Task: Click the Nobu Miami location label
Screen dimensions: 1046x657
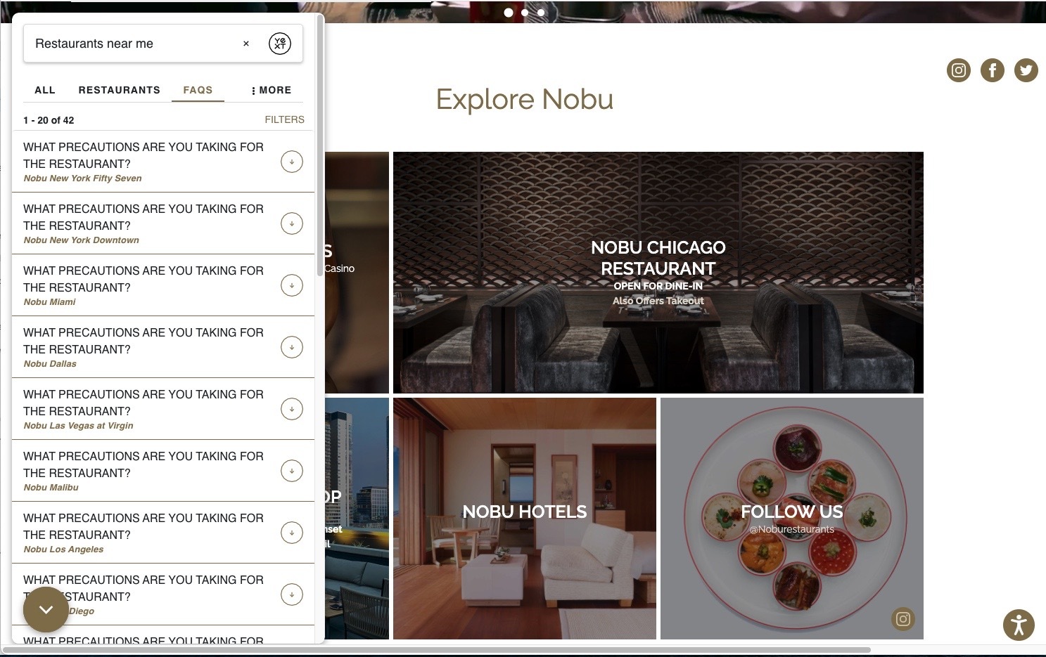Action: 49,302
